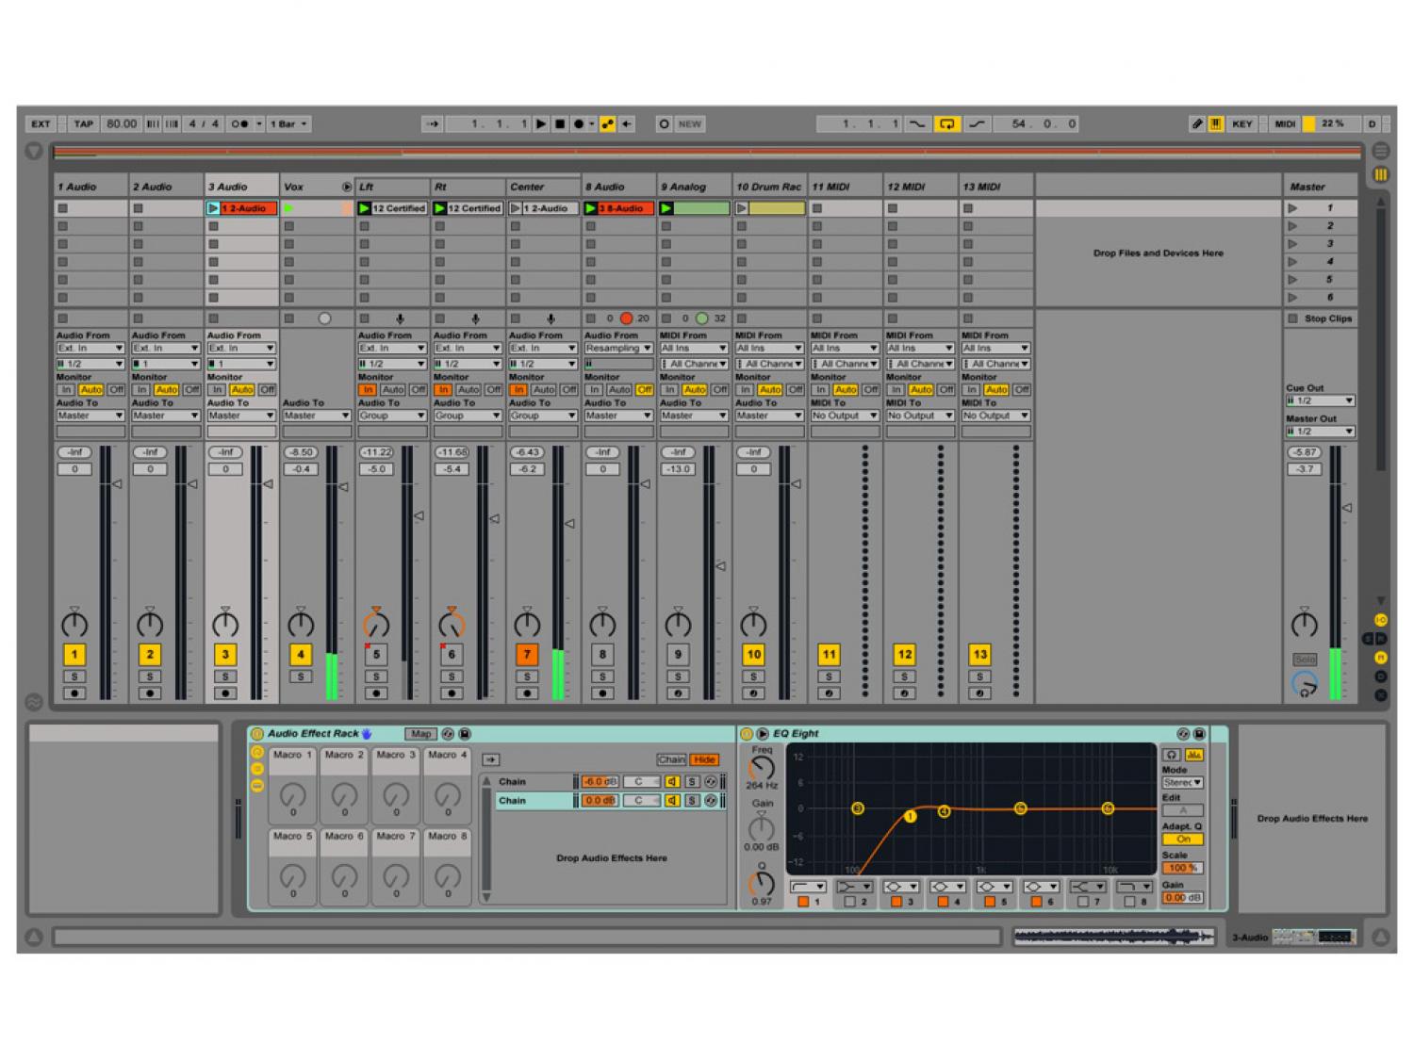1414x1060 pixels.
Task: Click the TAP tempo button
Action: point(84,123)
